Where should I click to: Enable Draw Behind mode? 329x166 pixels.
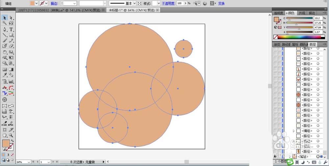[x=8, y=160]
